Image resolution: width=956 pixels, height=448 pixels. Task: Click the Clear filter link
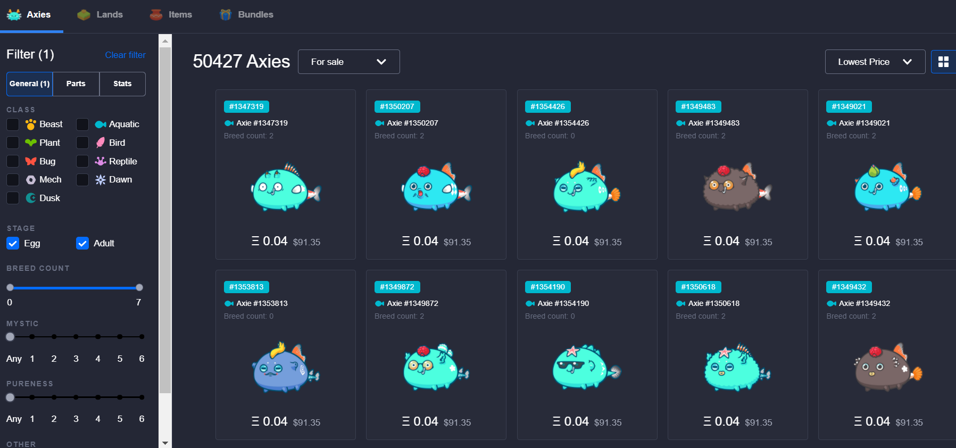[125, 55]
